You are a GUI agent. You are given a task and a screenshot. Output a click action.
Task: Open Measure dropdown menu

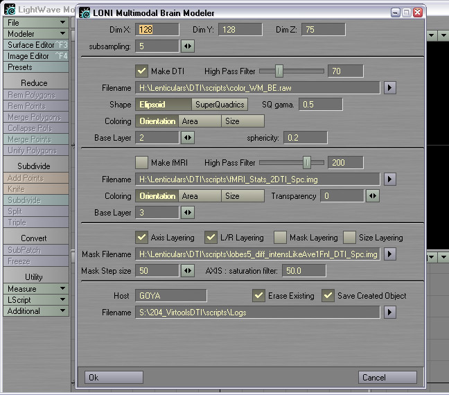tap(36, 288)
